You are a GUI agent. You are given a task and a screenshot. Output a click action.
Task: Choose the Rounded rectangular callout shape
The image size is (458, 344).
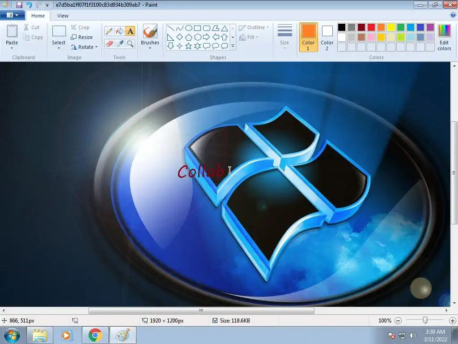(x=207, y=46)
